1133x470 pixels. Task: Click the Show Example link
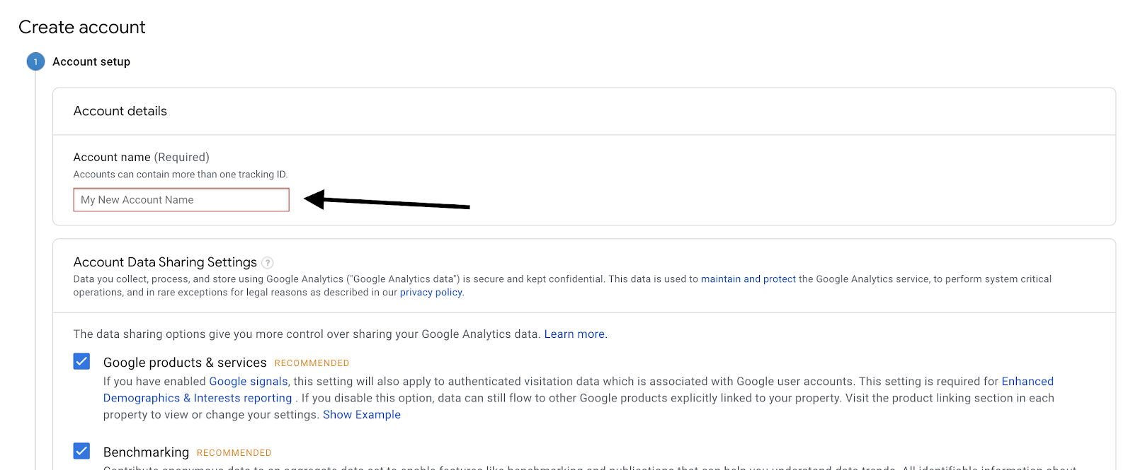(361, 415)
